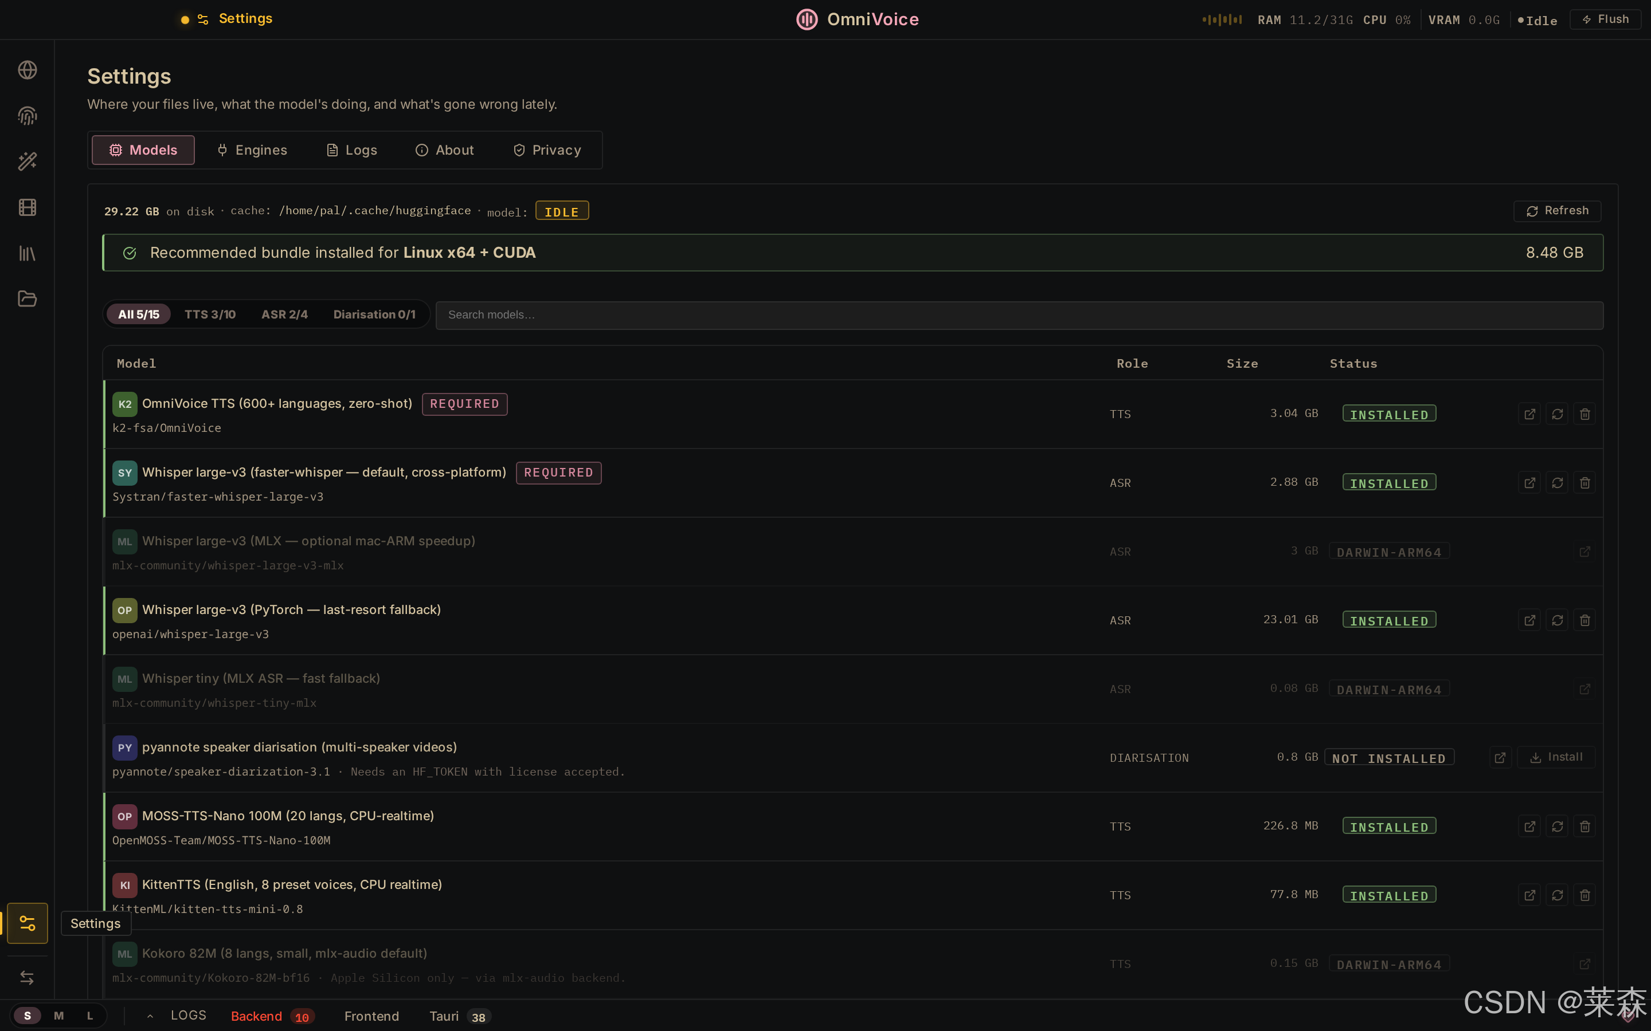Re-download the Systran faster-whisper model
This screenshot has width=1651, height=1031.
(1558, 483)
